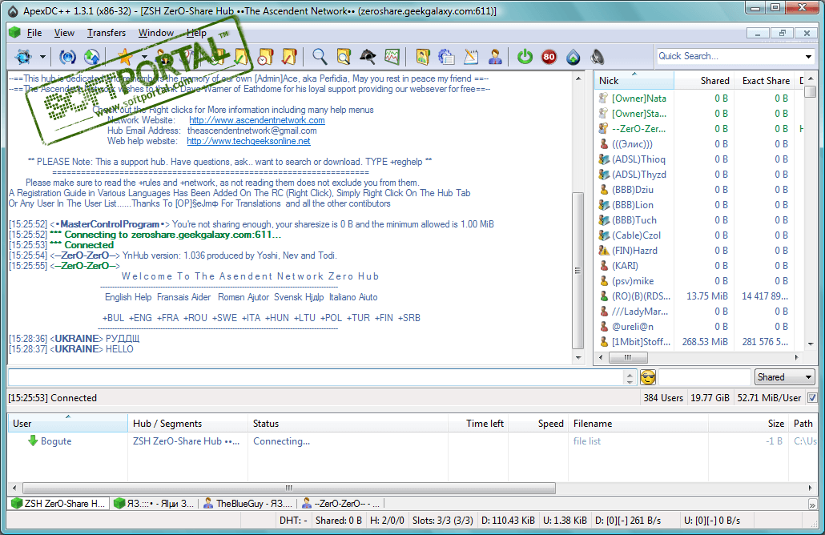This screenshot has width=825, height=535.
Task: Select the Bogute transfer row
Action: [x=412, y=441]
